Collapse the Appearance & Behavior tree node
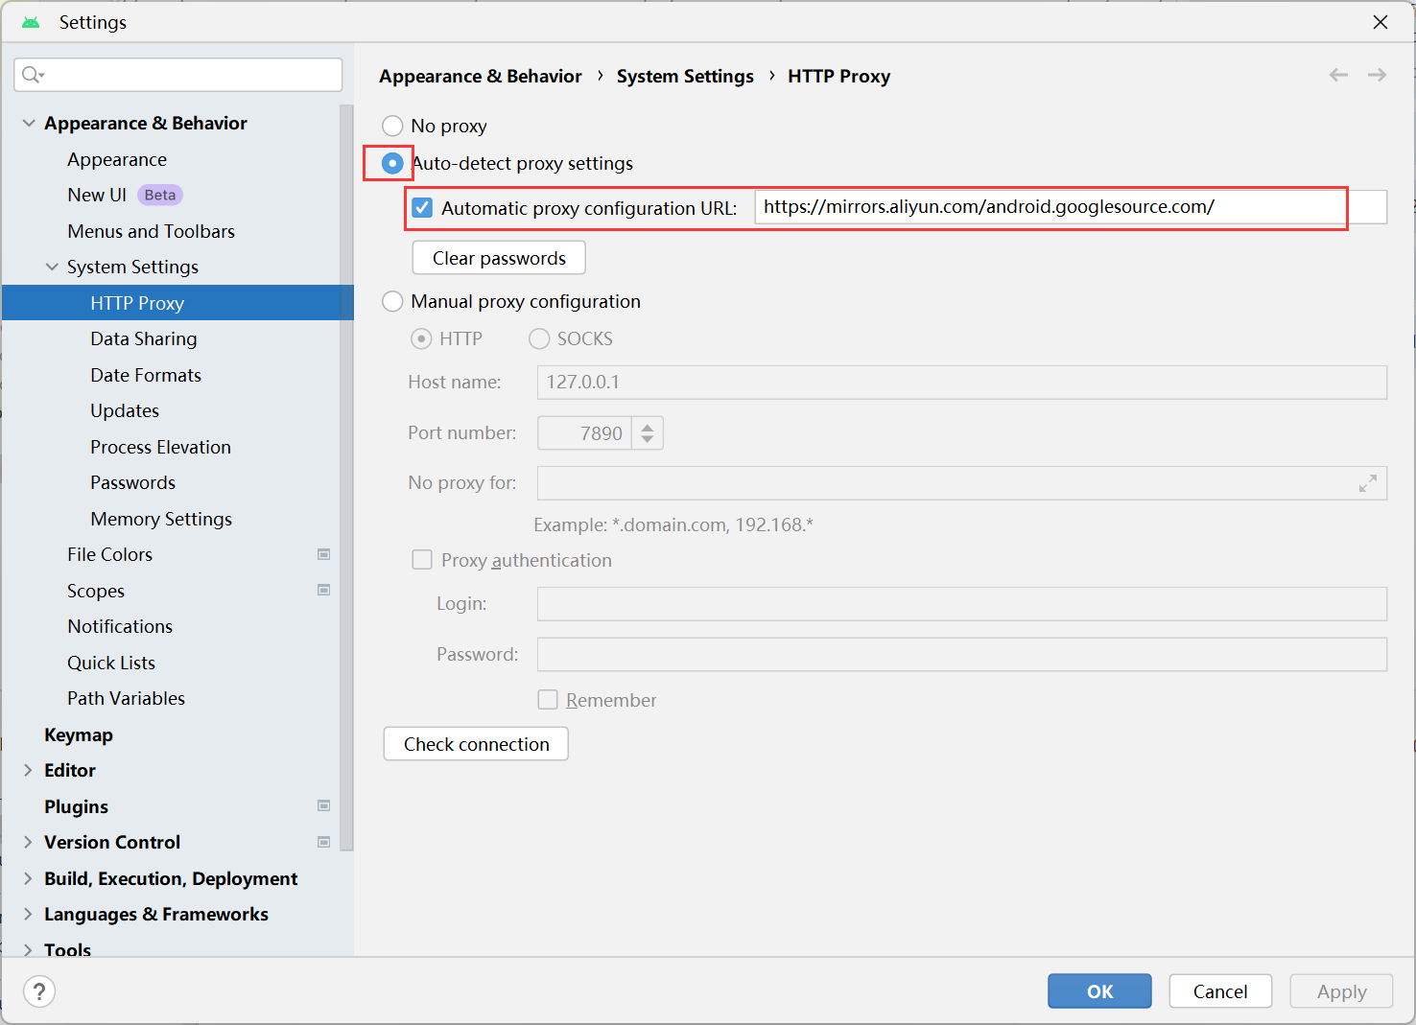The height and width of the screenshot is (1025, 1416). pyautogui.click(x=29, y=123)
